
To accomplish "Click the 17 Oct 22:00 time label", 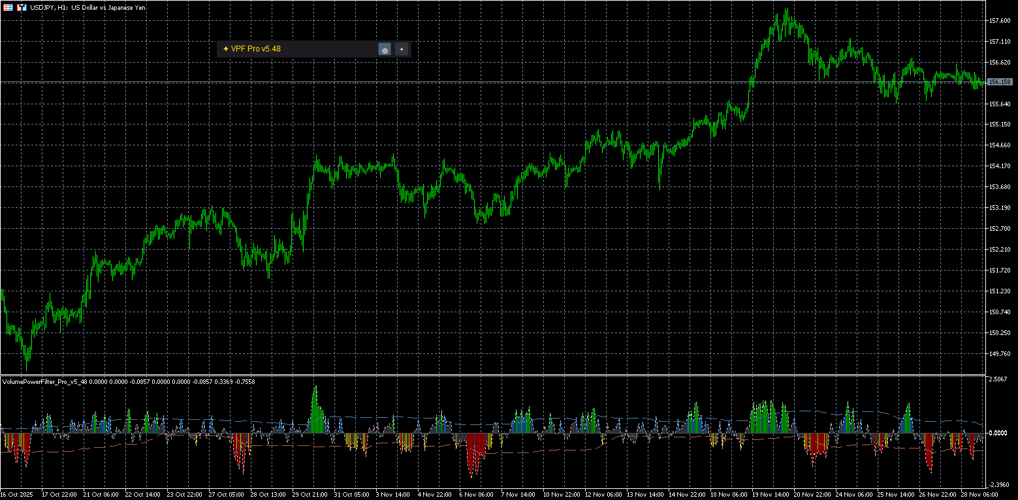I will 58,495.
